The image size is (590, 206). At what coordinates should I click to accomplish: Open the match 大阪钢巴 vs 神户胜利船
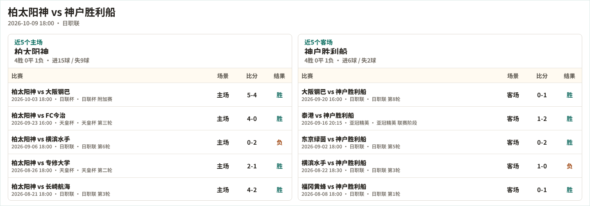coord(334,92)
